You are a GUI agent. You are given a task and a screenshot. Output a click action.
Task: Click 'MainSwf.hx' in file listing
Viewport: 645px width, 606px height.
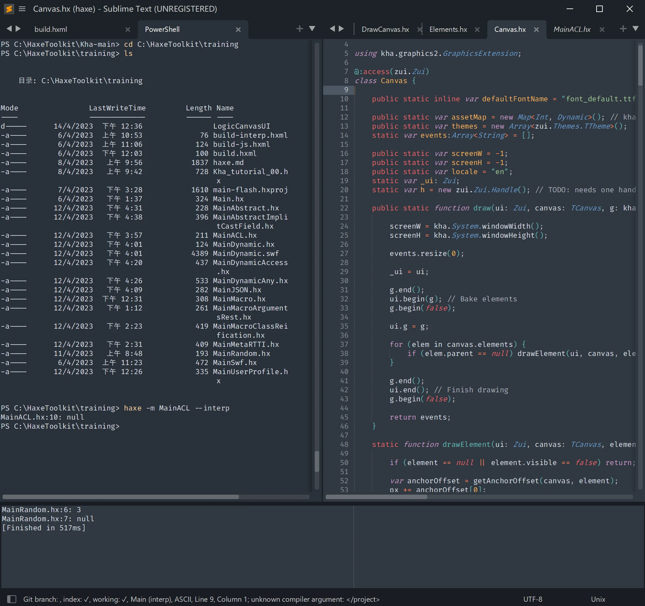tap(235, 362)
